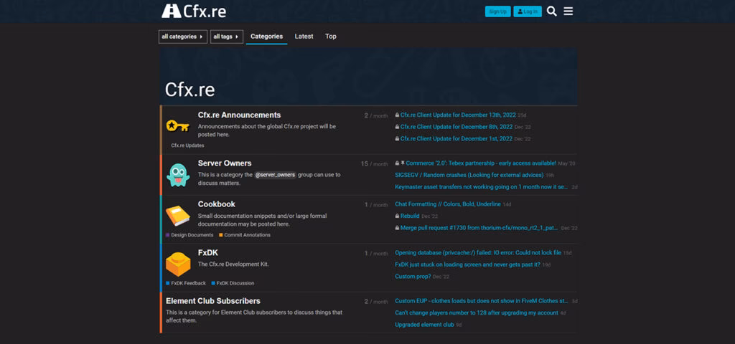Expand the all categories dropdown
Image resolution: width=735 pixels, height=344 pixels.
click(183, 37)
